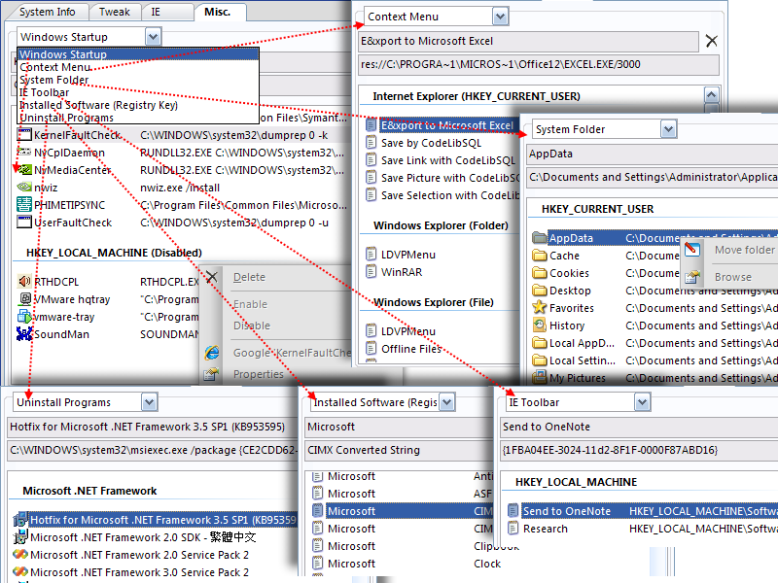Switch to the System Info tab
778x583 pixels.
click(x=47, y=12)
